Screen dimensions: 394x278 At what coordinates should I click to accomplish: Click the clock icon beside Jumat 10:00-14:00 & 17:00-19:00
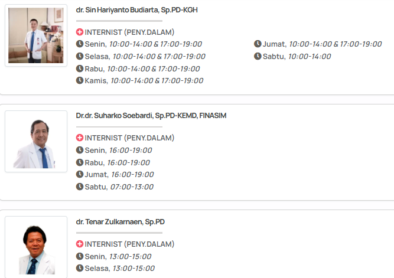[x=258, y=44]
